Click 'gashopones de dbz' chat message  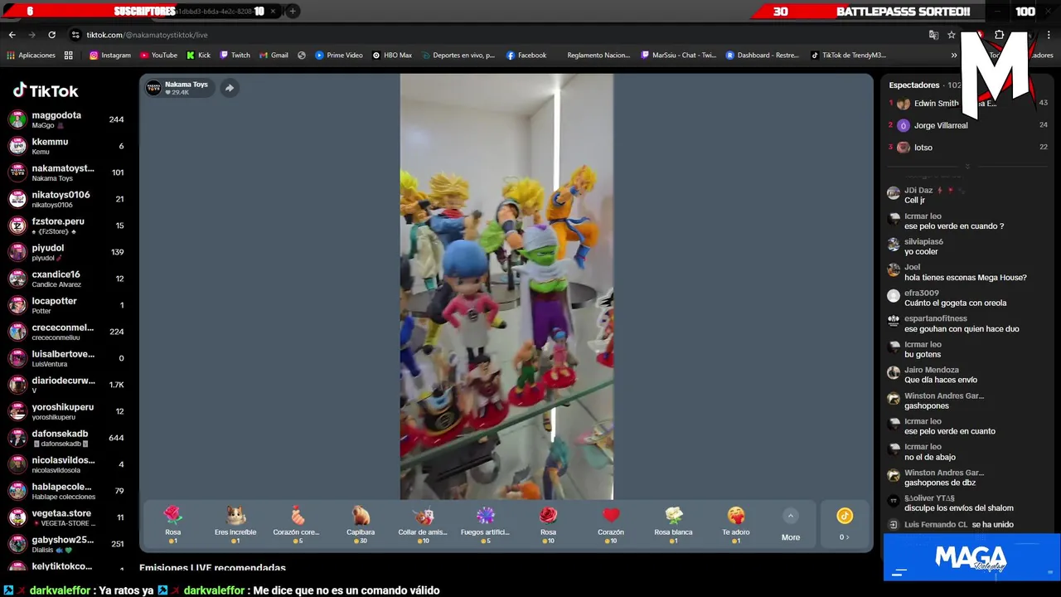click(x=940, y=483)
